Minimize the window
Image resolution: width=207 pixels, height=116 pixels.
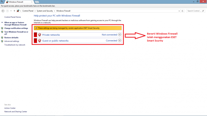[x=193, y=1]
